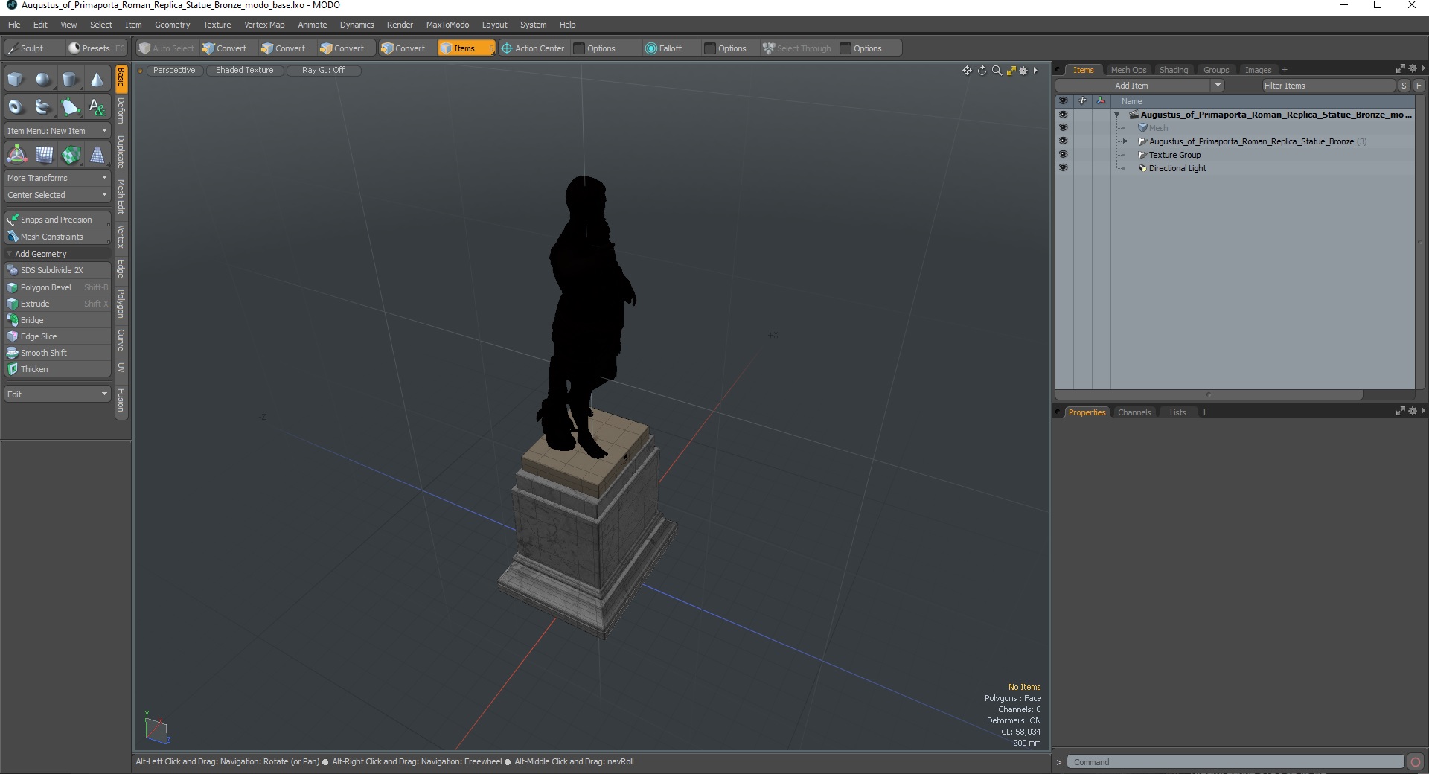Click the Bridge button
This screenshot has height=774, width=1429.
[57, 320]
